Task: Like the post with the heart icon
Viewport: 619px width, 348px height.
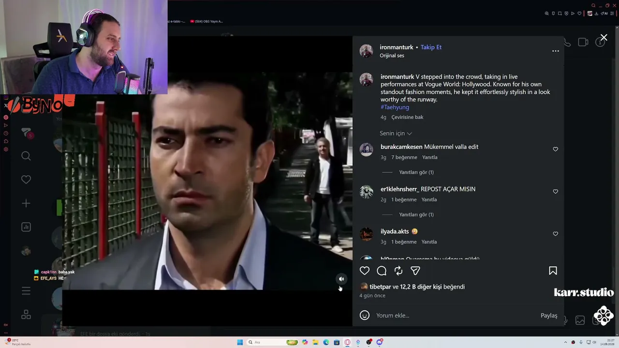Action: (x=365, y=271)
